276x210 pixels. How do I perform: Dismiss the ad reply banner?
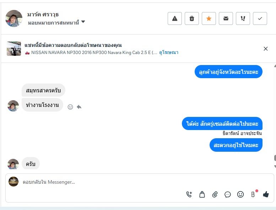[266, 49]
